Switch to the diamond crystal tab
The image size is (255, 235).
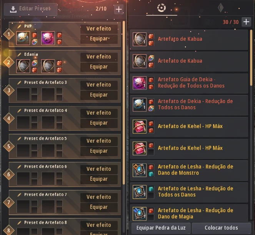[221, 8]
